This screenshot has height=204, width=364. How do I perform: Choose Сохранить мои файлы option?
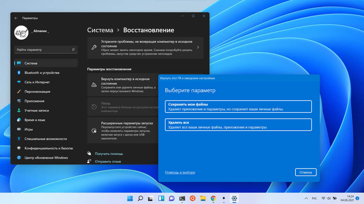(x=238, y=106)
